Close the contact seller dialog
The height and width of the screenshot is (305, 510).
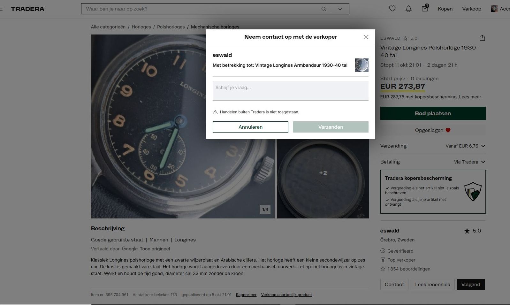point(366,37)
